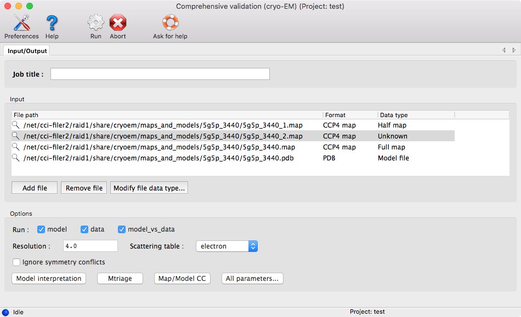Click the Help question mark icon
The height and width of the screenshot is (317, 521).
tap(52, 23)
